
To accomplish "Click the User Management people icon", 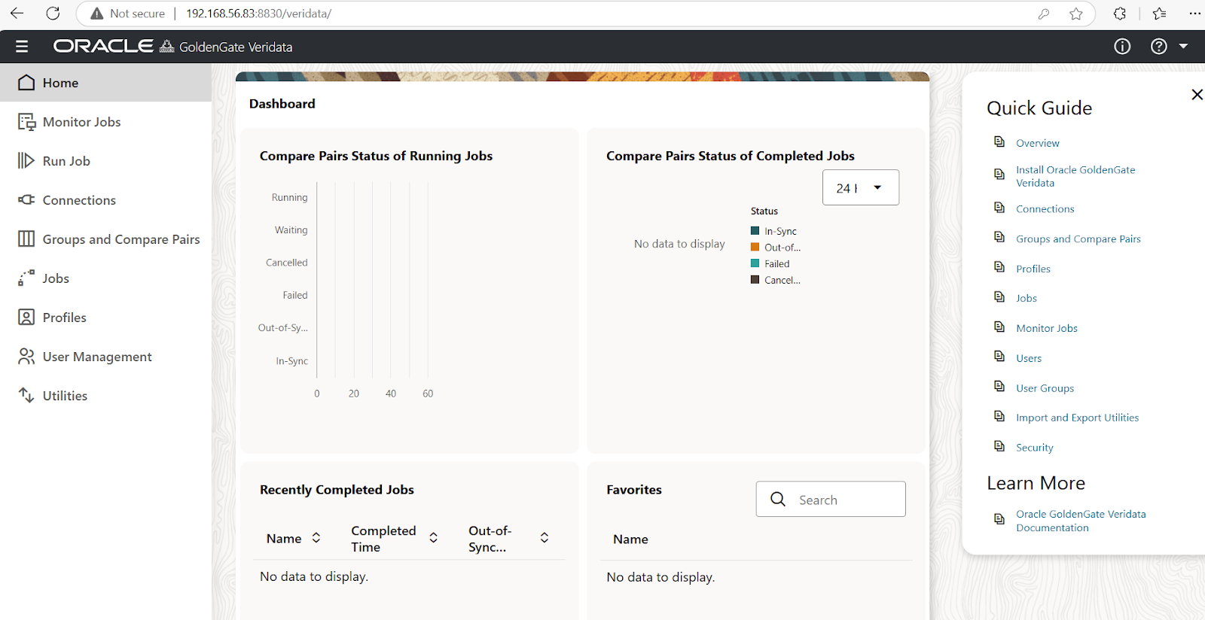I will 26,357.
